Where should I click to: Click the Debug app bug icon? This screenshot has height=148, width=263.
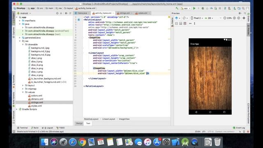coord(203,8)
